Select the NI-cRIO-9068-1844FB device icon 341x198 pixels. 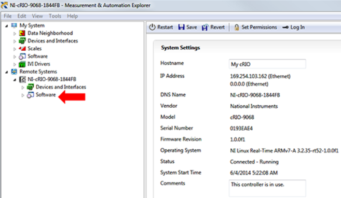pos(22,79)
